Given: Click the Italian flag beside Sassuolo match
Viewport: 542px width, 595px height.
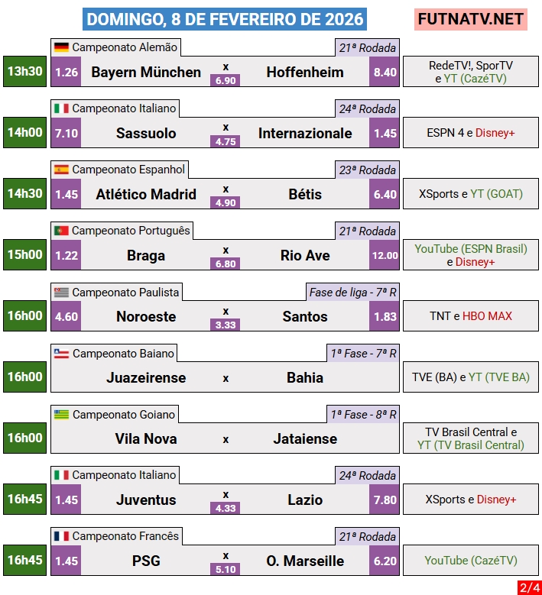Looking at the screenshot, I should (x=61, y=108).
